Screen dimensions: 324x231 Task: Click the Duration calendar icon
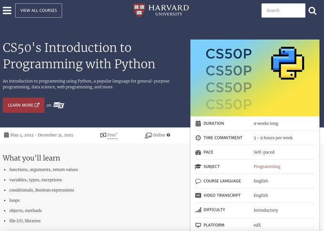tap(198, 123)
